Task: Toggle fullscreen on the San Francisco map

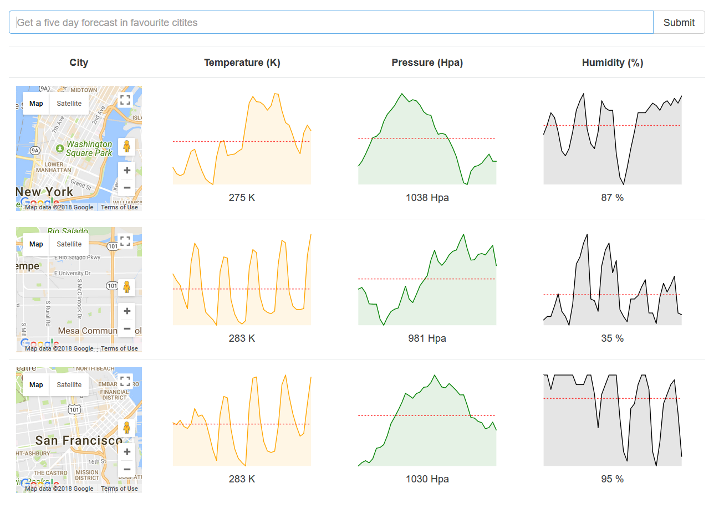Action: [125, 381]
